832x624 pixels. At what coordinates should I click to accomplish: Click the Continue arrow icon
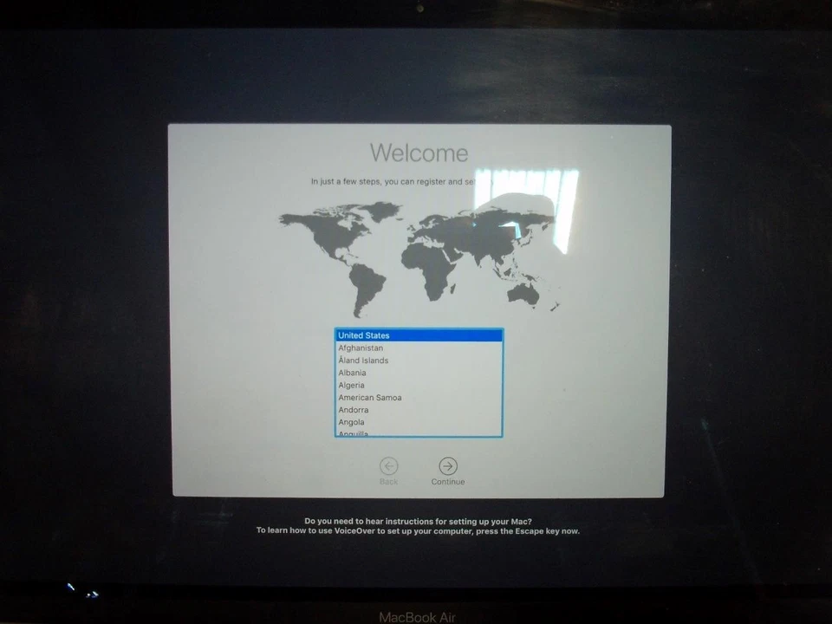[448, 465]
